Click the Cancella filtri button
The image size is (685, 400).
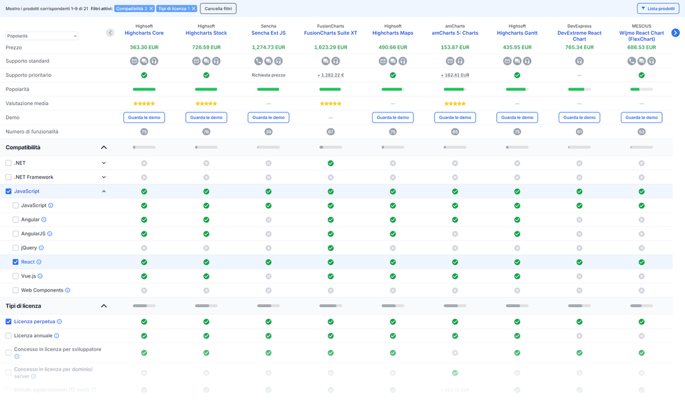[218, 9]
